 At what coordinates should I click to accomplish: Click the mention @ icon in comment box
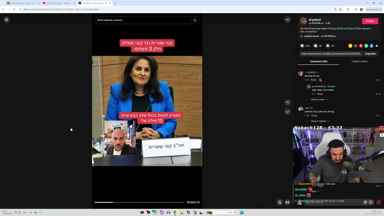(365, 202)
